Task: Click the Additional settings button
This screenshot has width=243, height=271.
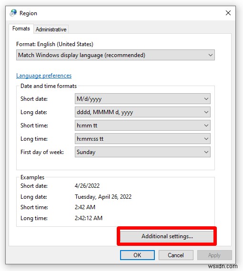Action: pos(167,236)
